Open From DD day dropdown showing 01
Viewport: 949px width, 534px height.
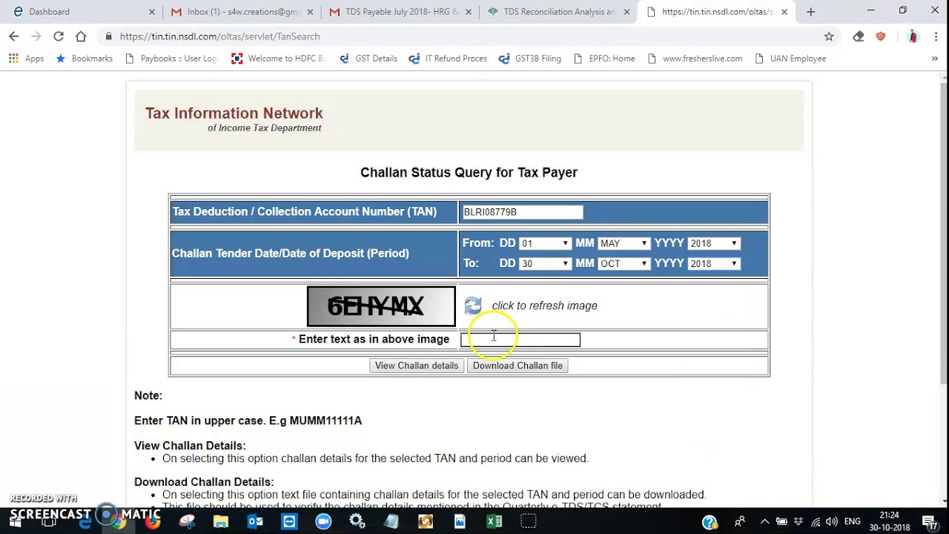coord(545,243)
